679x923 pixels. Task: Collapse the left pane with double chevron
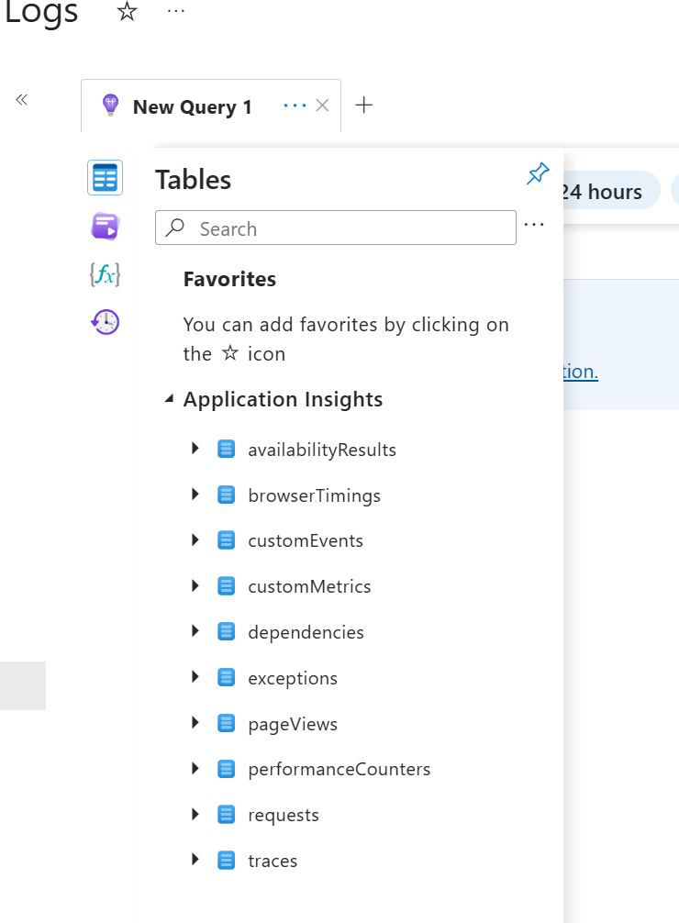22,100
